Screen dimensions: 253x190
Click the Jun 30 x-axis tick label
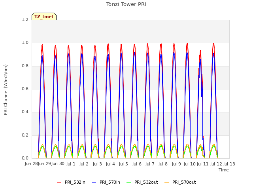click(x=58, y=163)
